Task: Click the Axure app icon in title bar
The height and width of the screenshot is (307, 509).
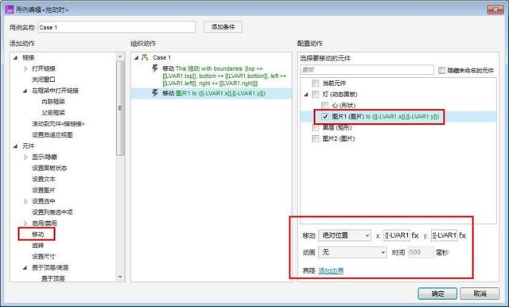Action: pos(10,10)
